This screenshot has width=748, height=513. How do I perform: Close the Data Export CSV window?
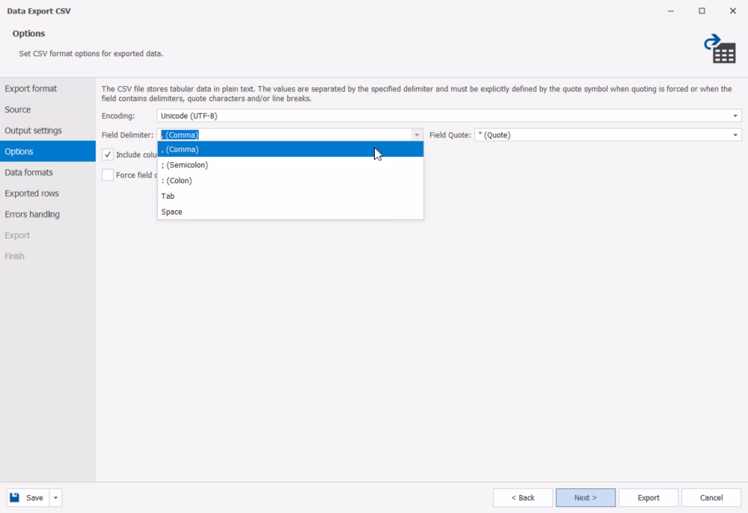click(x=733, y=11)
